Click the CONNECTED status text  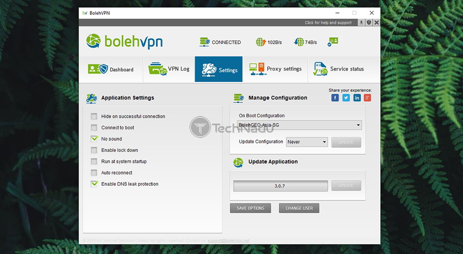[x=226, y=42]
